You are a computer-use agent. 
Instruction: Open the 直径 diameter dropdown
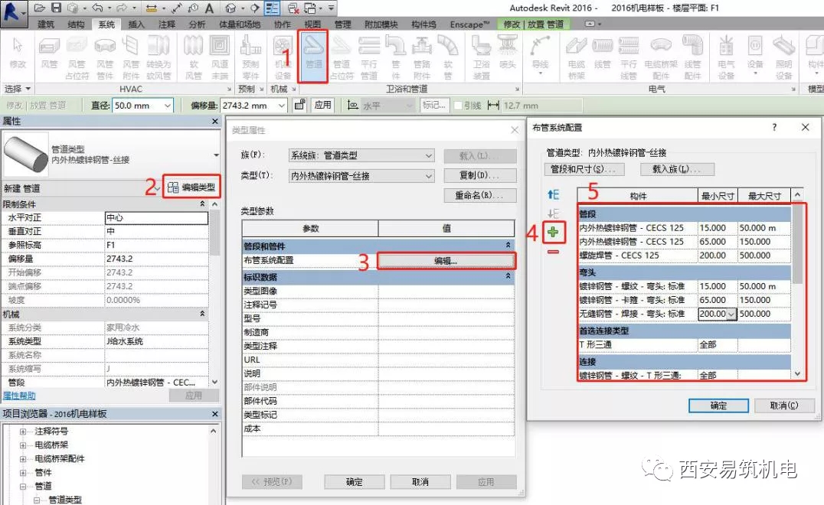[x=167, y=106]
